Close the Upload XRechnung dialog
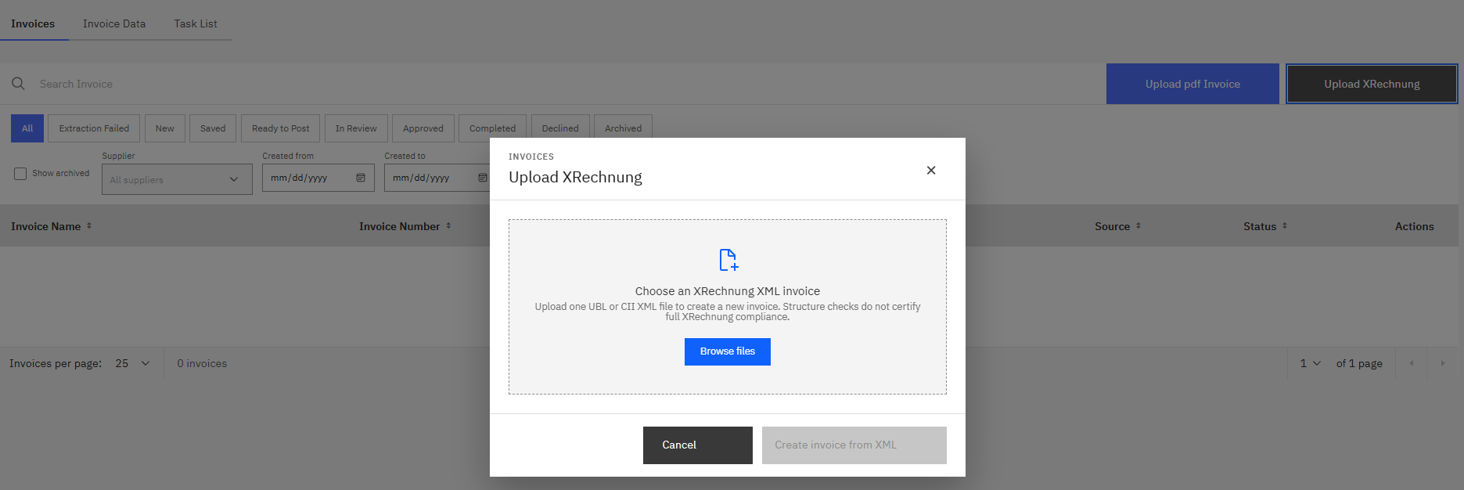1464x490 pixels. (931, 170)
